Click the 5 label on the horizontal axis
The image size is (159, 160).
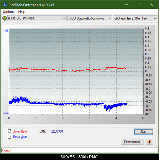coord(143,118)
